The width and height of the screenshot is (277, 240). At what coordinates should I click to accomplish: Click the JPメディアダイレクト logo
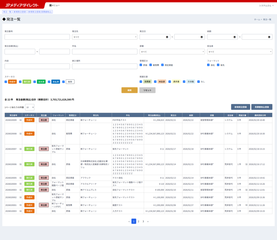pos(22,5)
